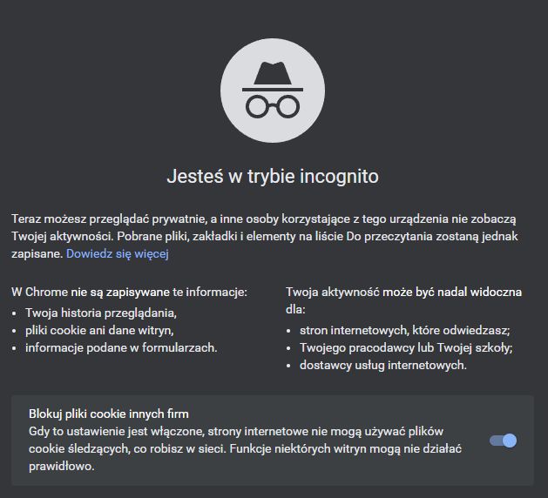Toggle 'Blokuj pliki cookie innych firm' switch
The width and height of the screenshot is (548, 498).
pos(503,441)
